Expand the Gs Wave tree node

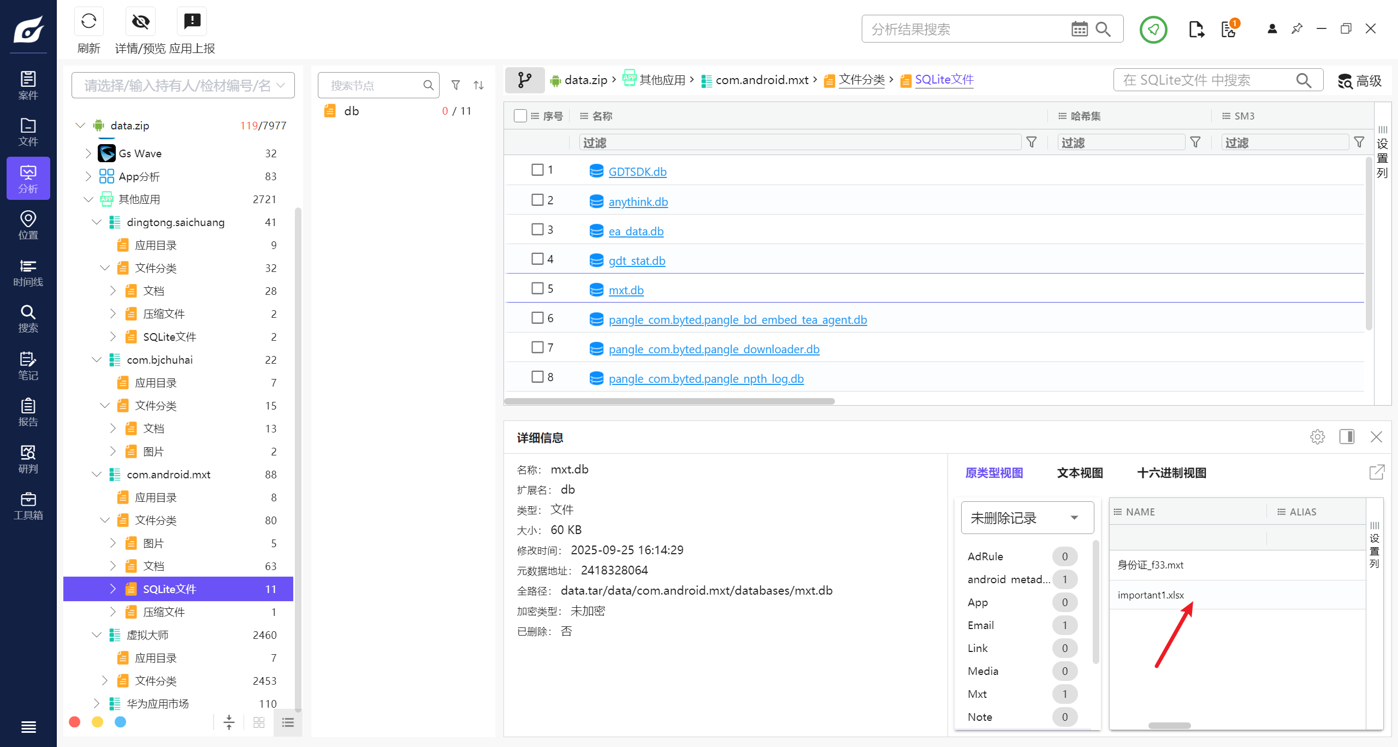point(88,153)
